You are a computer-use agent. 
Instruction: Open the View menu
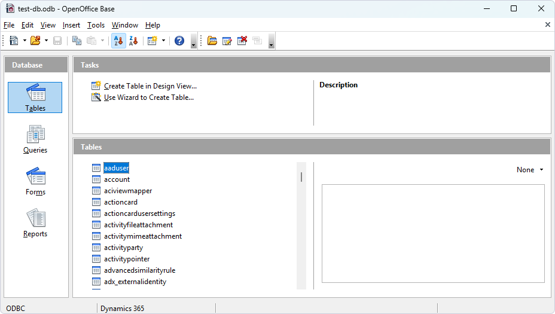pyautogui.click(x=48, y=25)
